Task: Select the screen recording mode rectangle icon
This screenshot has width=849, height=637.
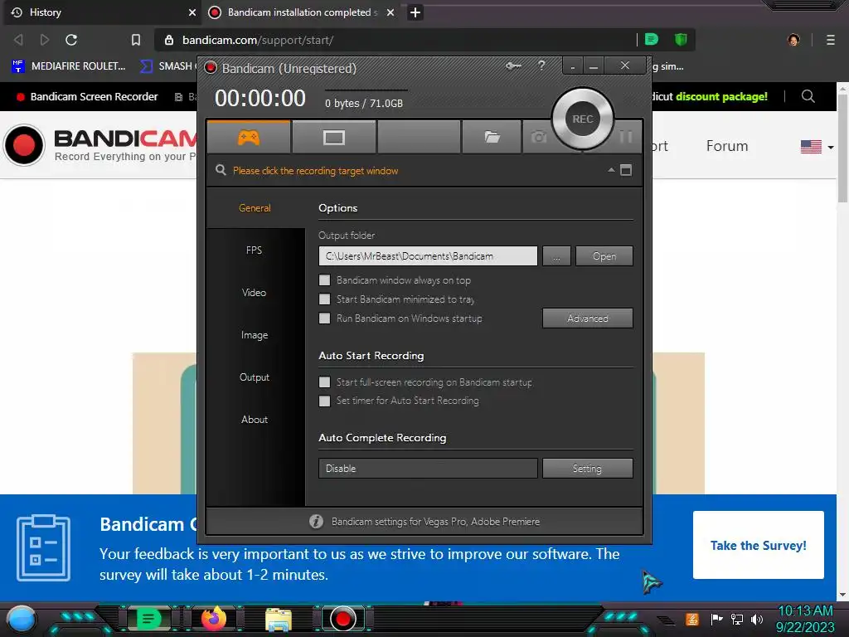Action: tap(333, 137)
